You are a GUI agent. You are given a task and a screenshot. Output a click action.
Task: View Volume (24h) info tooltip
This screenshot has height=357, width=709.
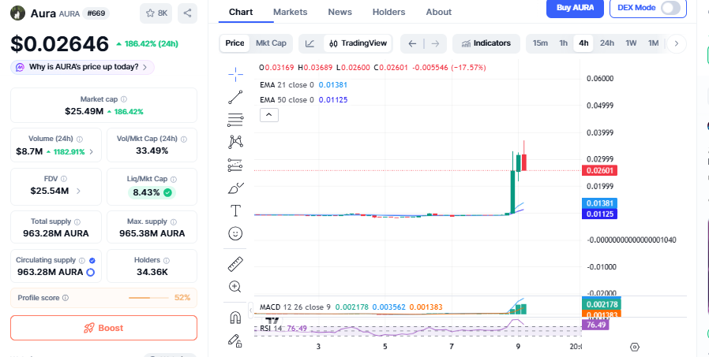[80, 139]
